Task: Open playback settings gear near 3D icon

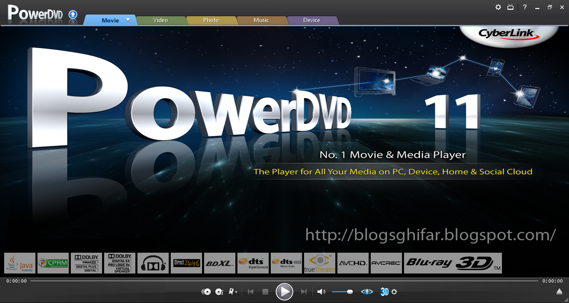Action: pos(394,292)
